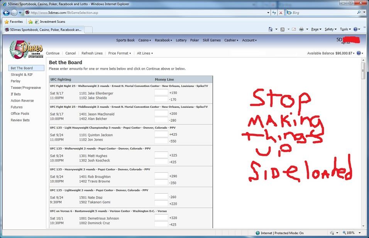Viewport: 369px width, 238px height.
Task: Click bet amount field for Jake Ellenberger
Action: point(161,92)
